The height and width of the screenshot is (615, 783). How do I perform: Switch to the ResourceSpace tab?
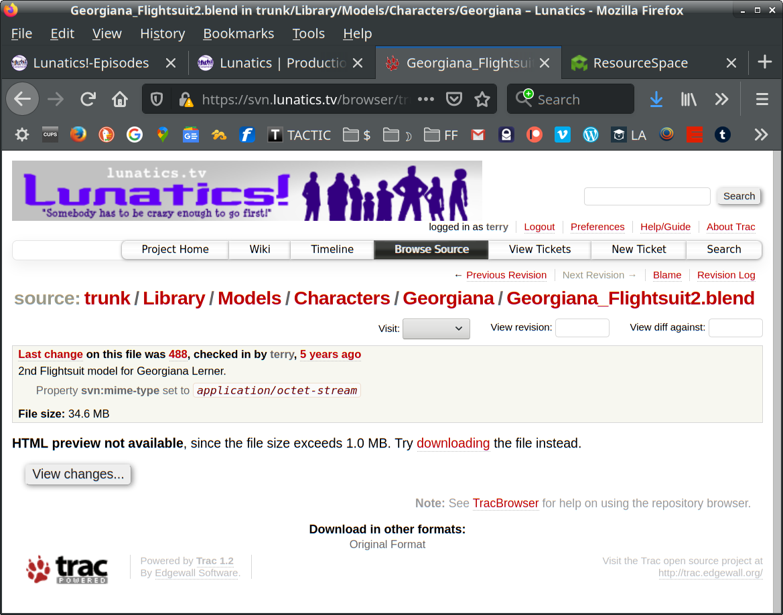click(640, 63)
